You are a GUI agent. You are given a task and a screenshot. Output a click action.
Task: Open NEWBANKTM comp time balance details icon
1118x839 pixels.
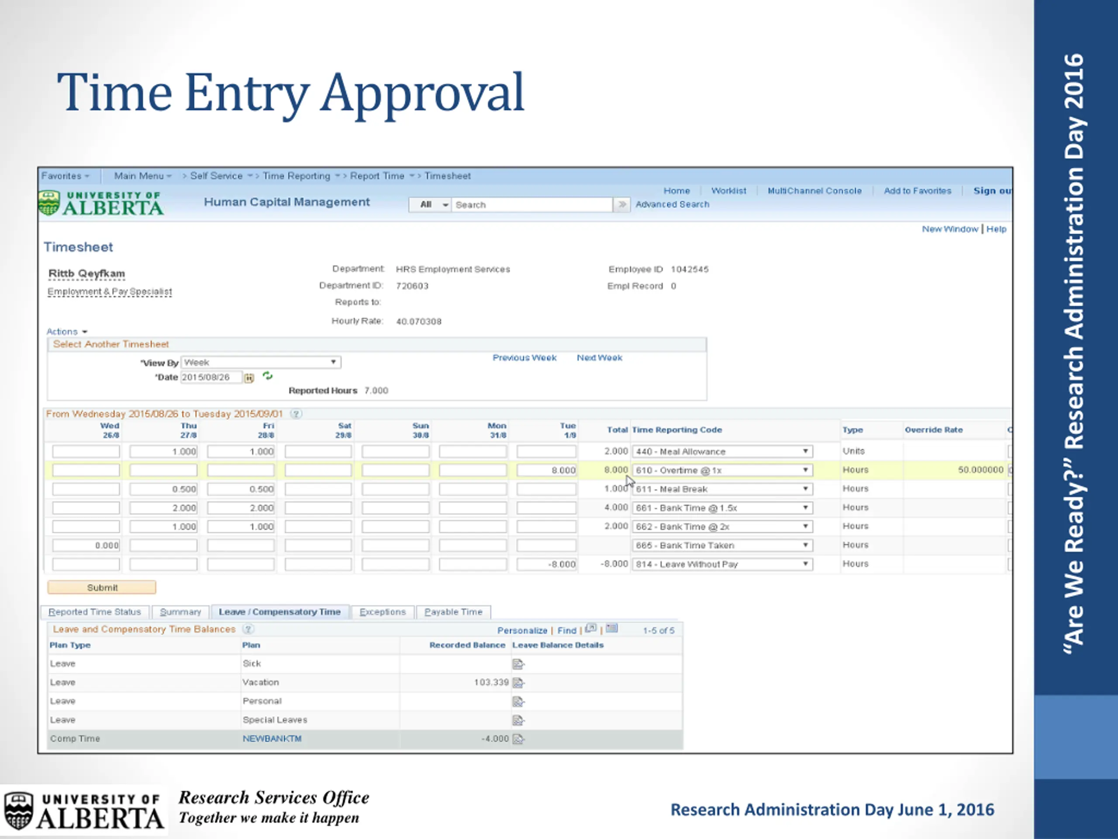tap(518, 739)
